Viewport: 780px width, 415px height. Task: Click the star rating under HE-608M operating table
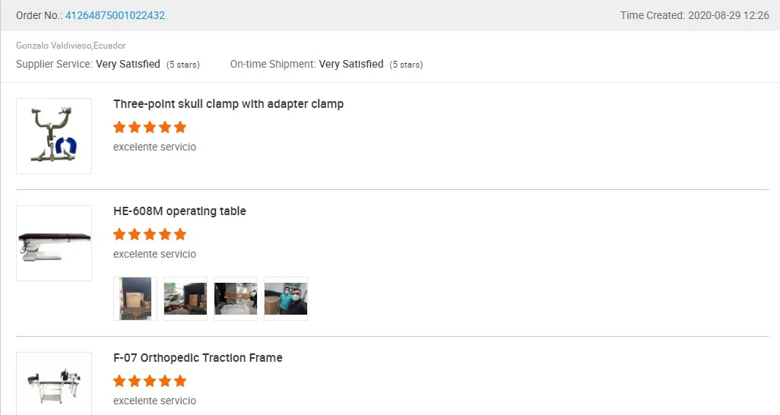tap(150, 234)
